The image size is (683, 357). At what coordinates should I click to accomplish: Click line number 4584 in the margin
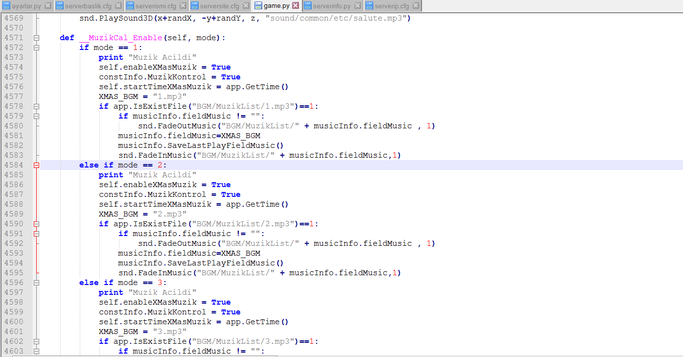[14, 165]
